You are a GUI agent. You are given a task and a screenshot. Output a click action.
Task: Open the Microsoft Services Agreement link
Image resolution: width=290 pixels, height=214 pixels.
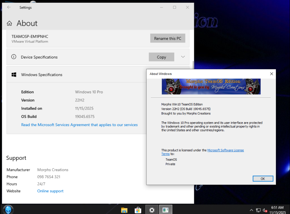click(x=79, y=125)
